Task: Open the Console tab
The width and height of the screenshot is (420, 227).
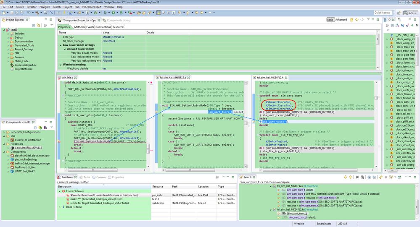Action: [101, 177]
